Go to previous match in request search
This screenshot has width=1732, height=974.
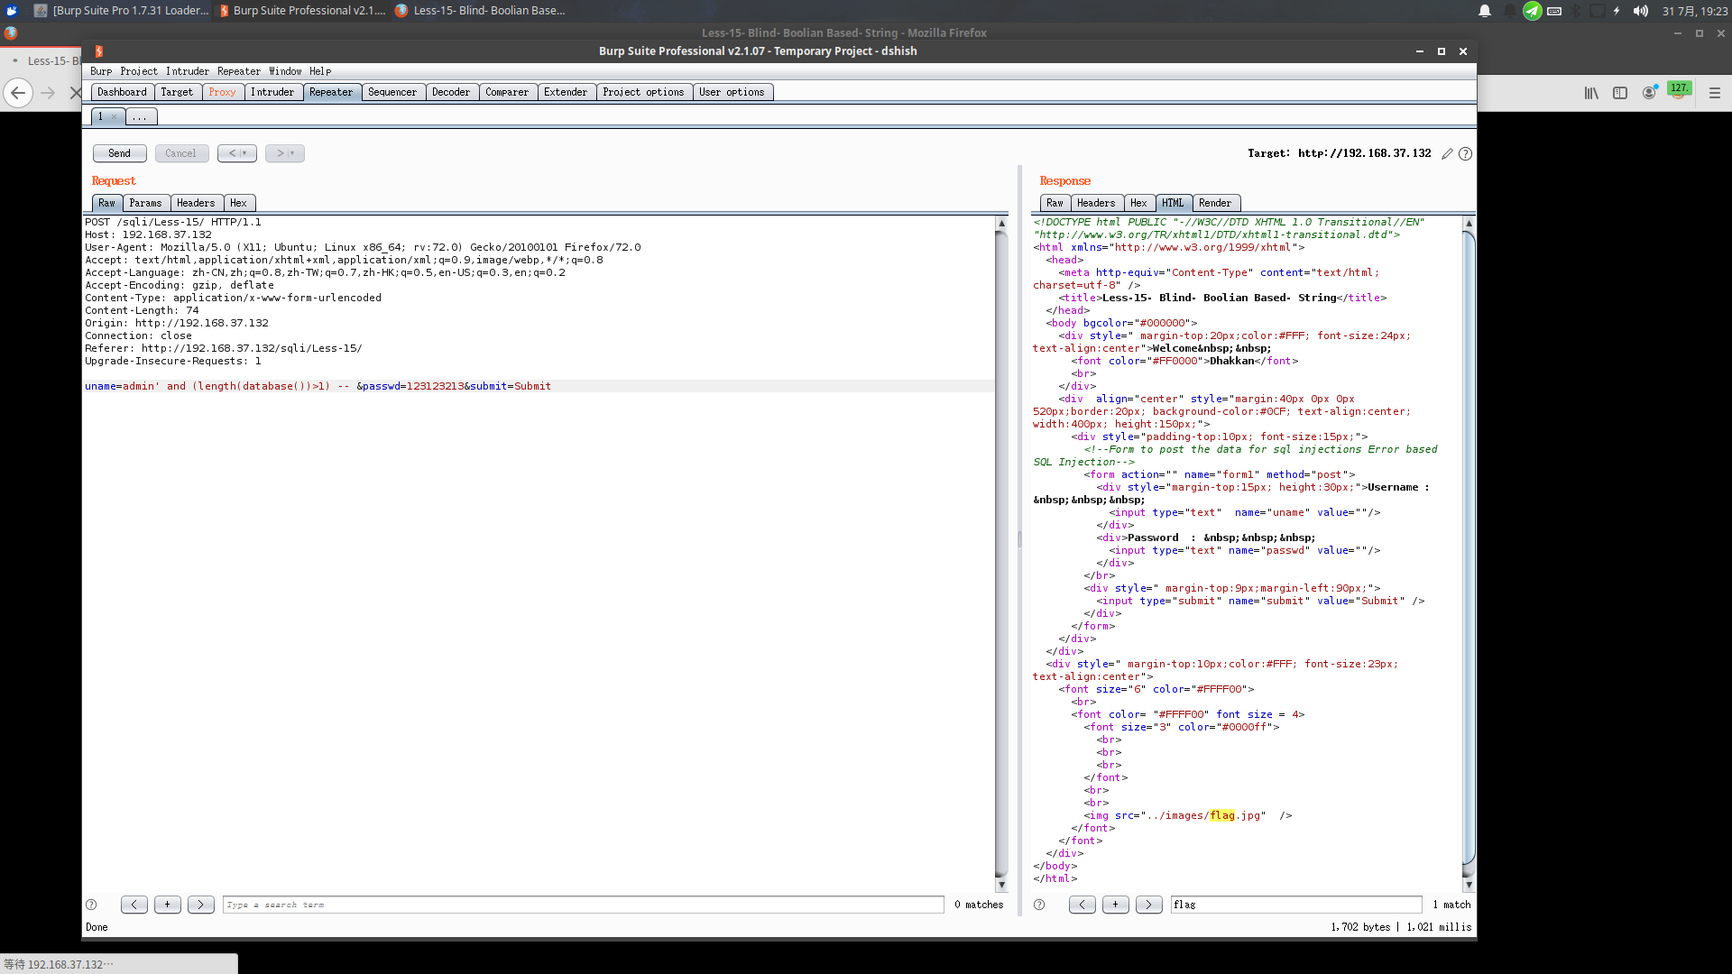tap(134, 905)
